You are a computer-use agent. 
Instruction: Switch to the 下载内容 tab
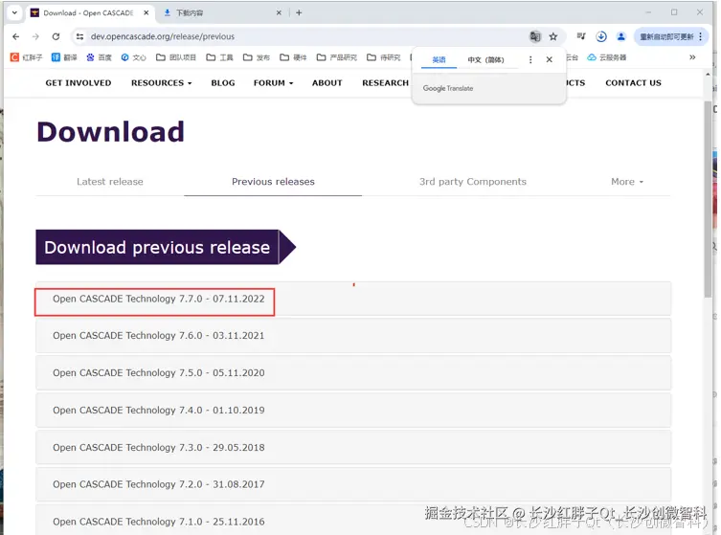pos(222,12)
